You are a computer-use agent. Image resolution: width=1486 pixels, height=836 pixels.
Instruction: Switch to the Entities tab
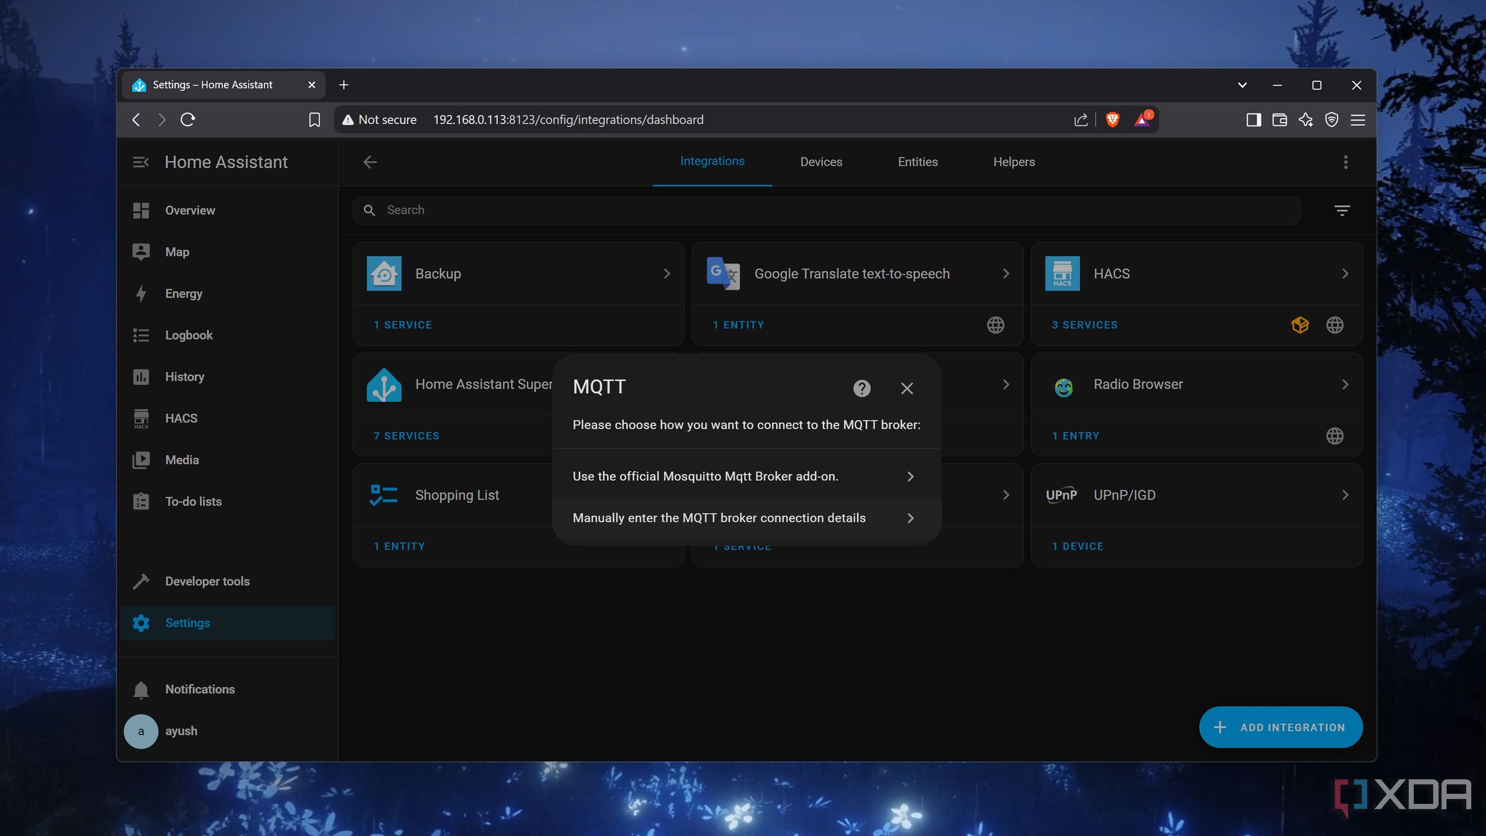coord(917,162)
